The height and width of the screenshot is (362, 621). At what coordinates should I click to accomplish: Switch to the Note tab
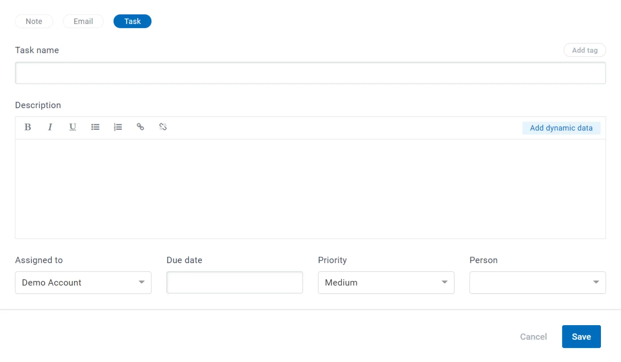click(x=34, y=21)
